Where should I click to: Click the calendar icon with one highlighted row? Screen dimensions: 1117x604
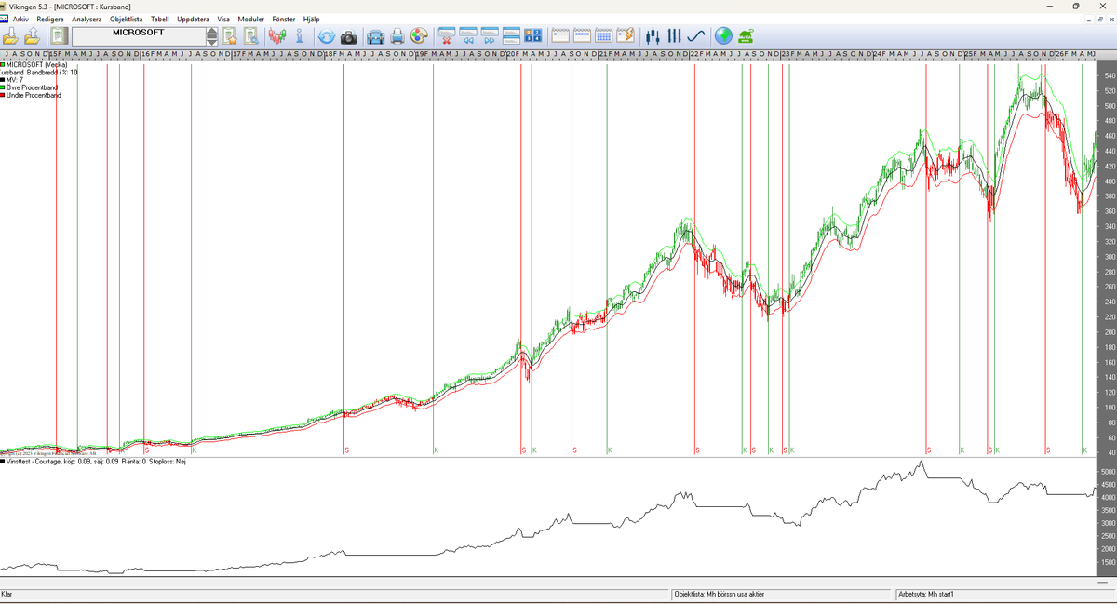tap(582, 36)
